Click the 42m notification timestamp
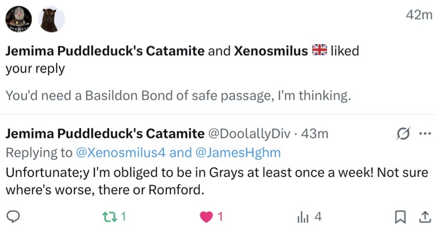The width and height of the screenshot is (436, 227). pos(418,15)
